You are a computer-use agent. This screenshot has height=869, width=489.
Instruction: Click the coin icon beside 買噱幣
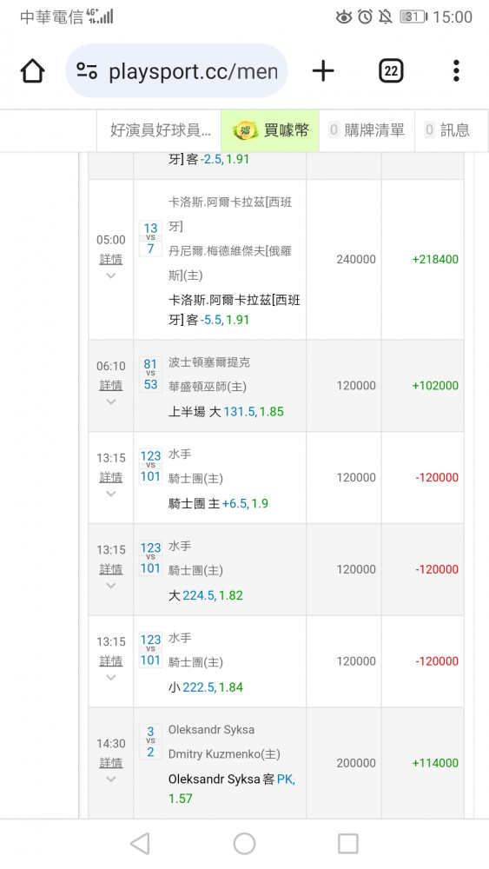click(245, 131)
